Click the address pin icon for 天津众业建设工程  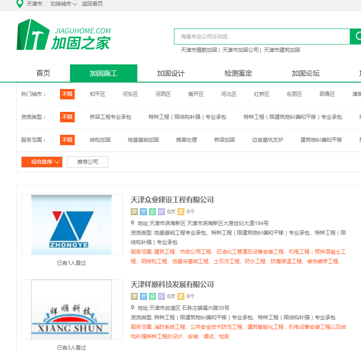133,223
